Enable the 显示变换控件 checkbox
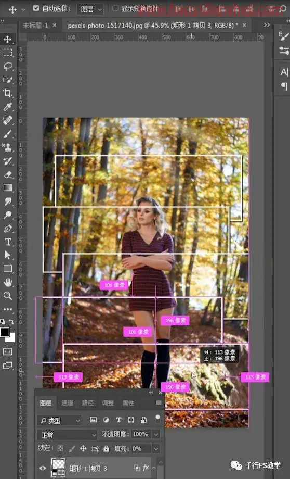The height and width of the screenshot is (479, 290). 115,8
